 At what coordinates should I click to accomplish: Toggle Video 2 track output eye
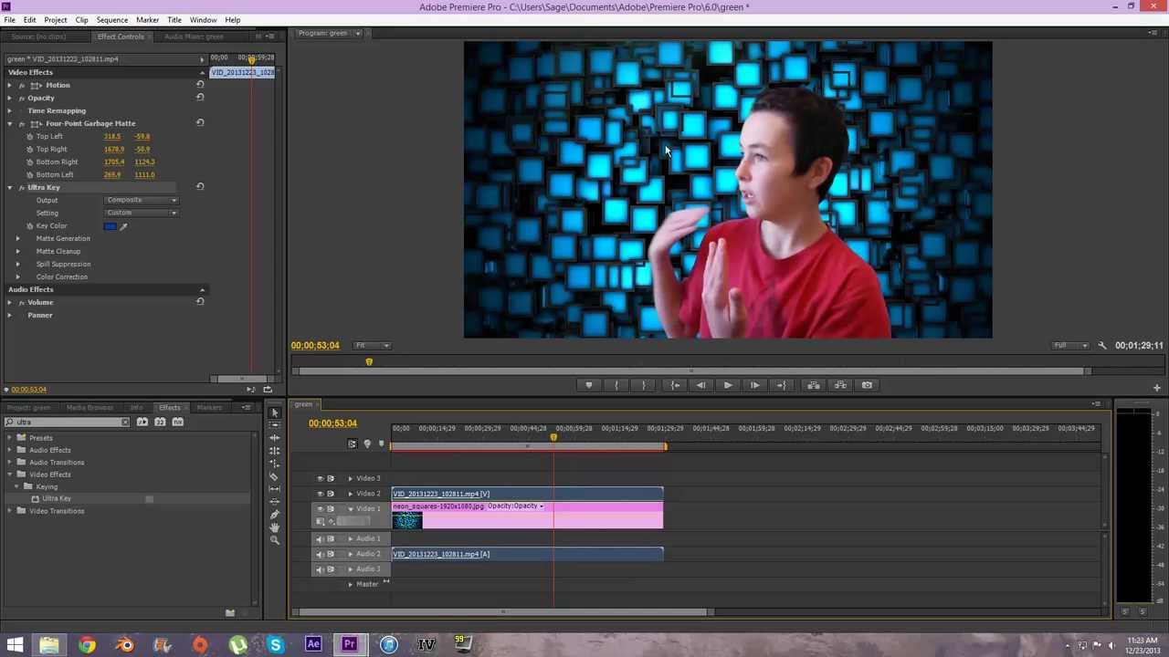pyautogui.click(x=320, y=494)
